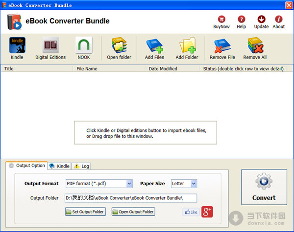294x232 pixels.
Task: Expand the Paper Size dropdown
Action: pyautogui.click(x=194, y=184)
